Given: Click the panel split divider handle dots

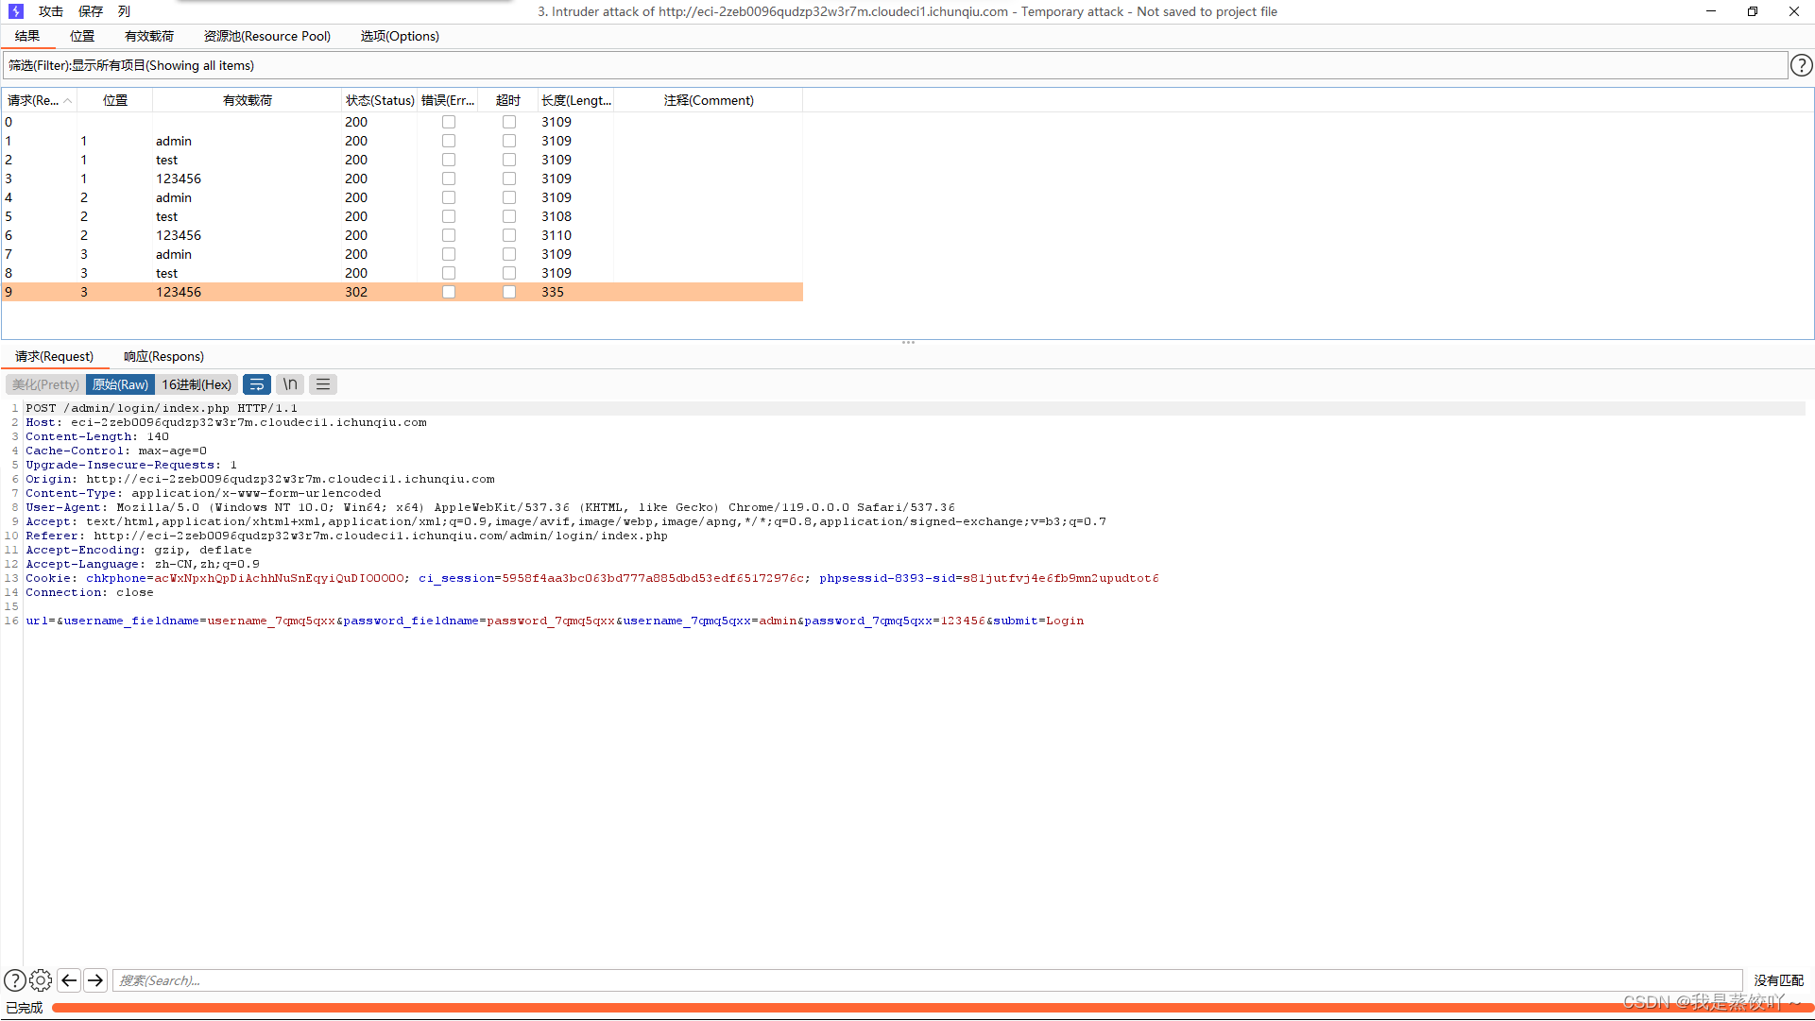Looking at the screenshot, I should [x=908, y=342].
